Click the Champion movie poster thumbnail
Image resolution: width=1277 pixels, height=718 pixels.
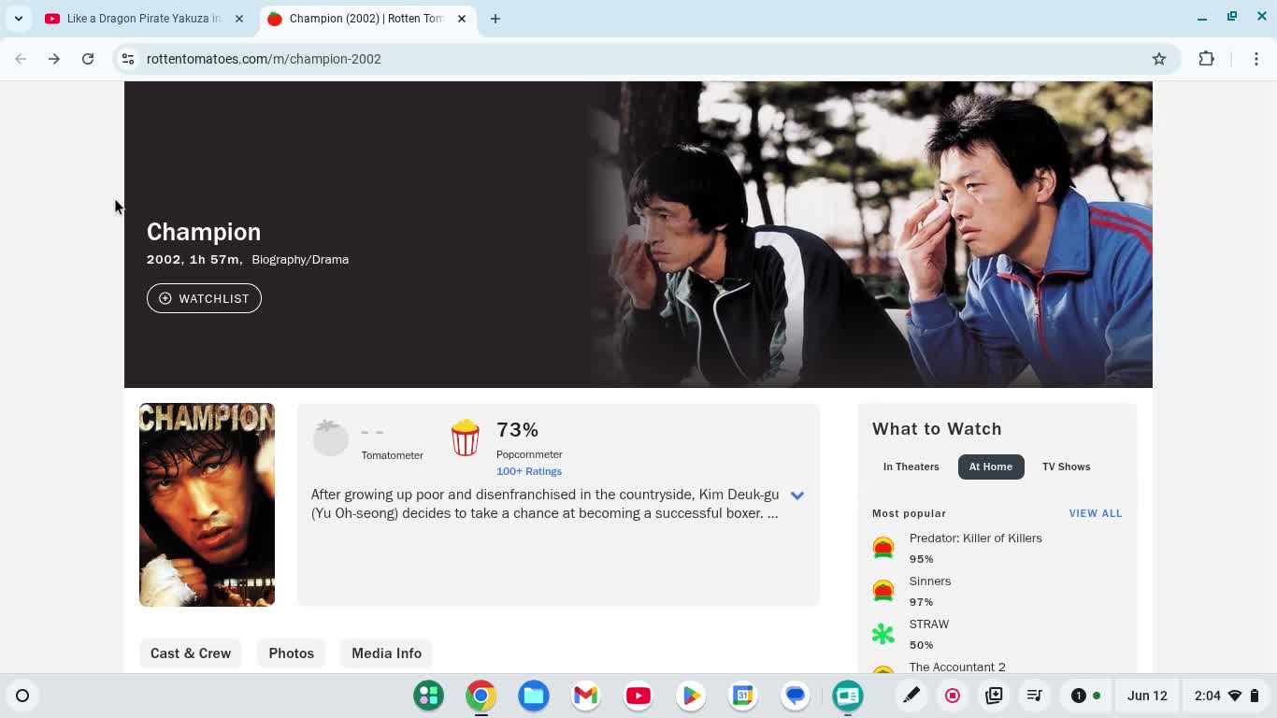click(x=207, y=505)
